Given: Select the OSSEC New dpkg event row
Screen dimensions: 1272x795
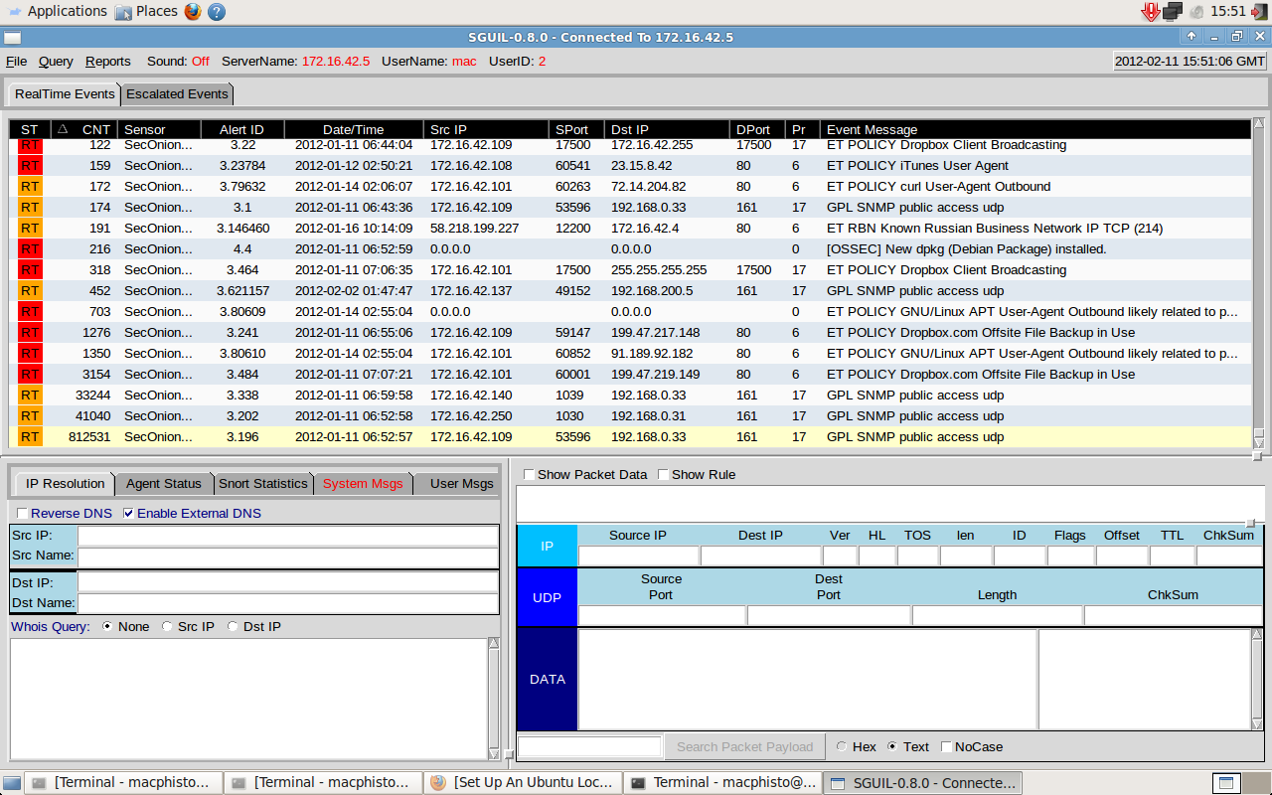Looking at the screenshot, I should point(629,249).
